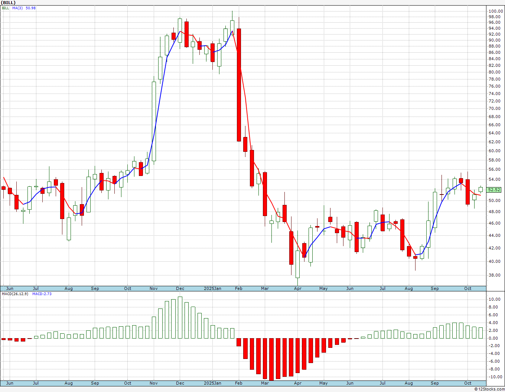Select 42.00 on the price axis
This screenshot has width=505, height=392.
pyautogui.click(x=495, y=248)
